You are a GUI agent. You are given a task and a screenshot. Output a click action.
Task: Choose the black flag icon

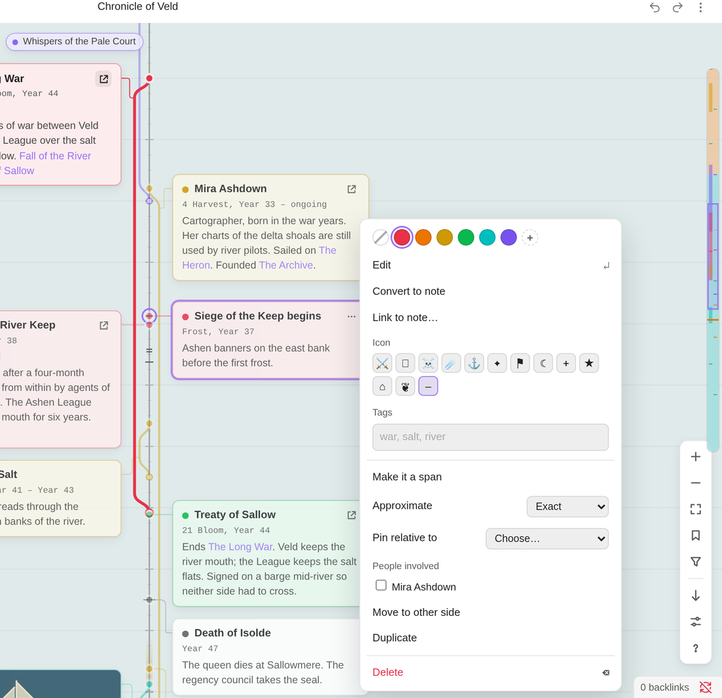coord(520,363)
